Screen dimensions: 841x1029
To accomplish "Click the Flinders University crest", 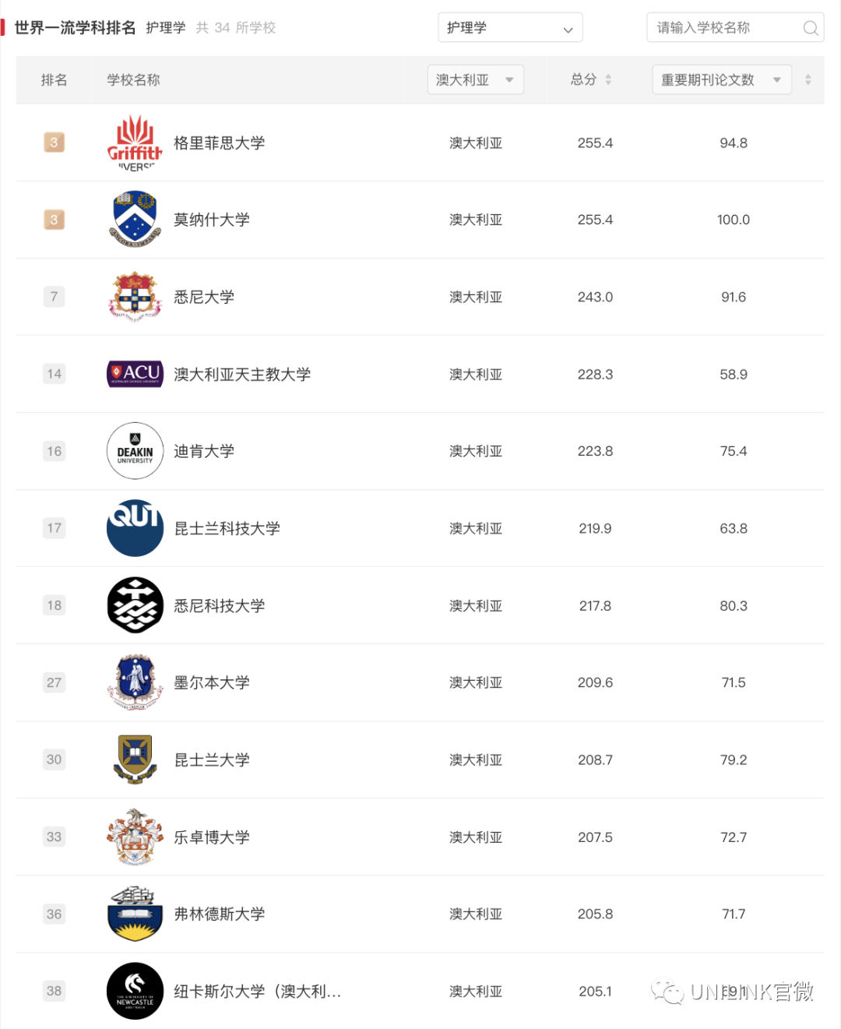I will coord(135,914).
